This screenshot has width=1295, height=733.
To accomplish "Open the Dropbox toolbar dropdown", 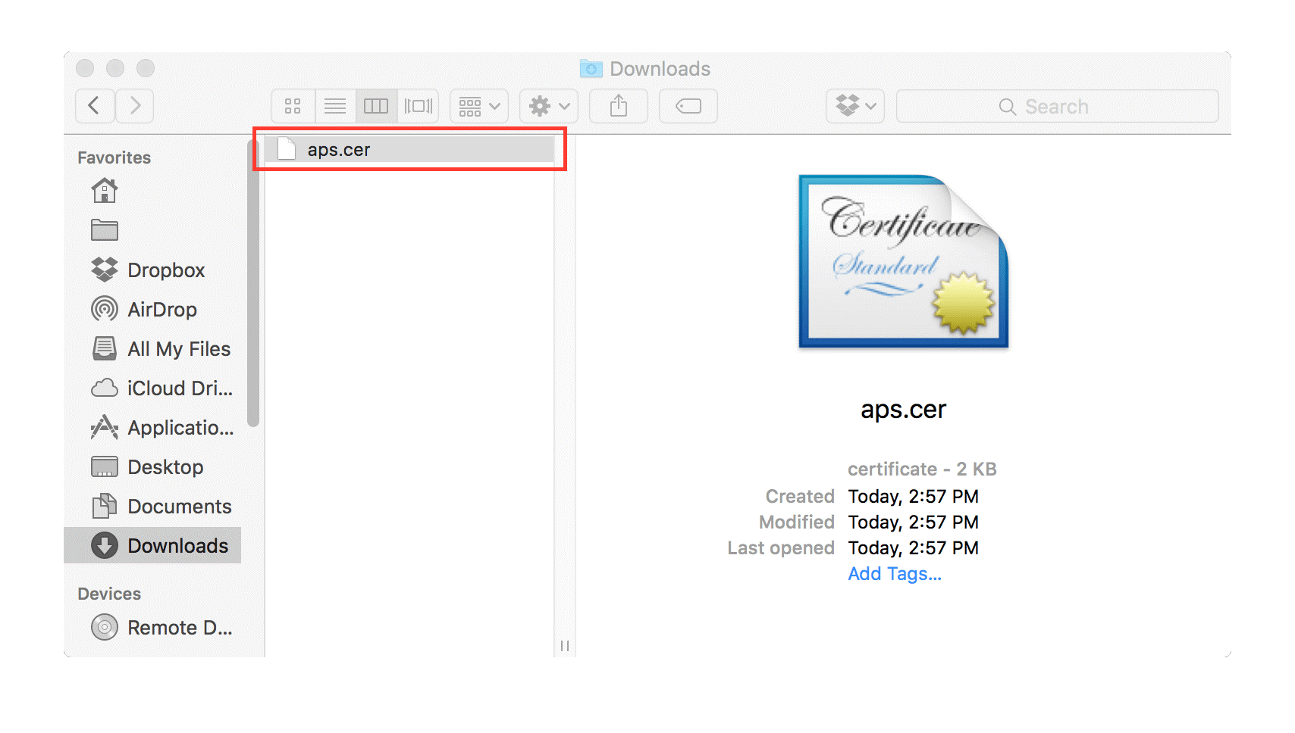I will [855, 106].
